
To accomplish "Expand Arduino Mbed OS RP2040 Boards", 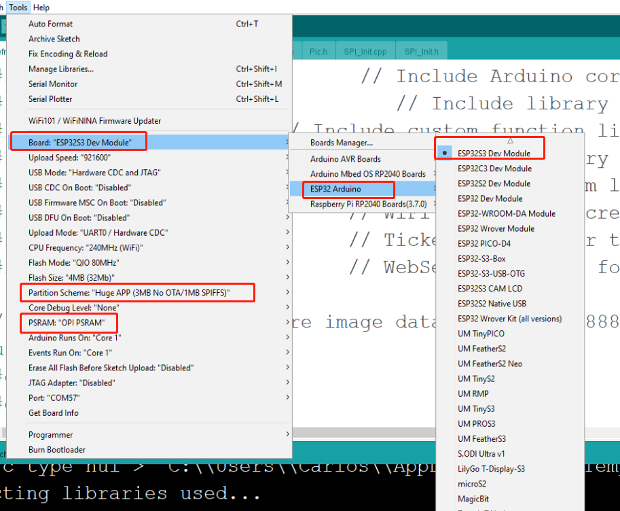I will (363, 174).
